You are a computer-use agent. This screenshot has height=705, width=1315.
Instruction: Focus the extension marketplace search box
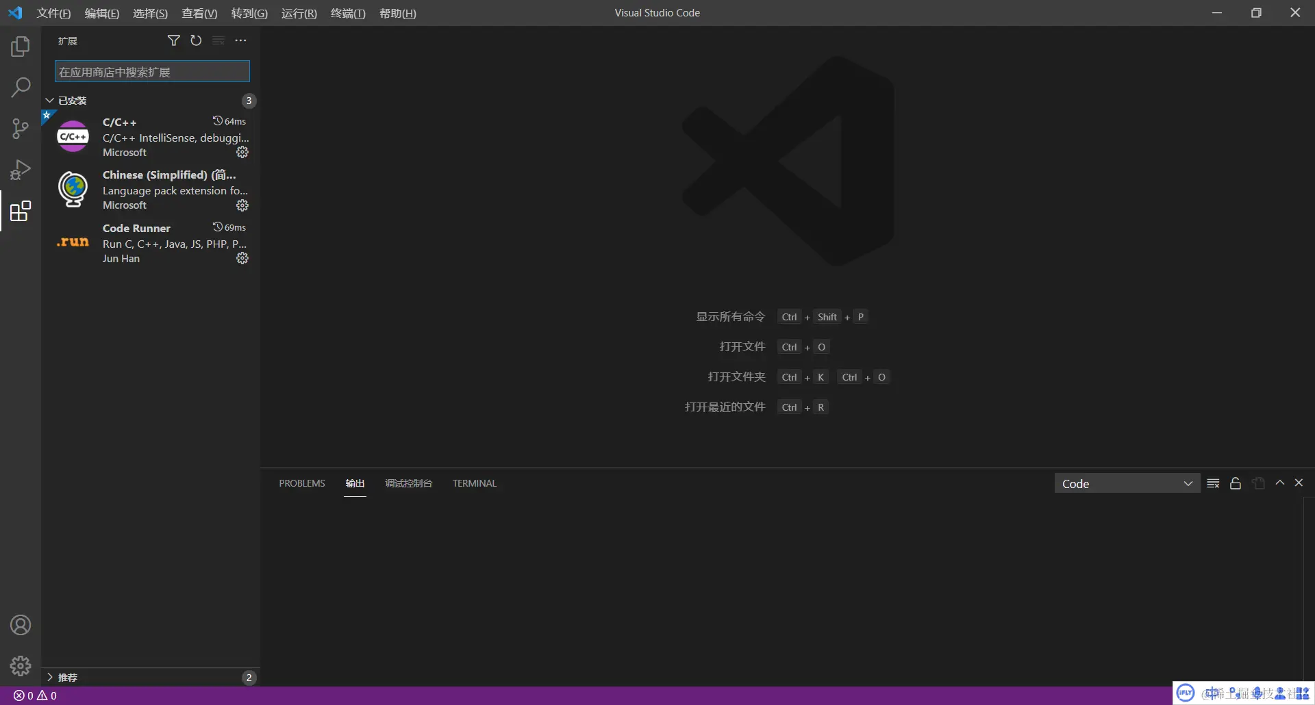pyautogui.click(x=152, y=72)
